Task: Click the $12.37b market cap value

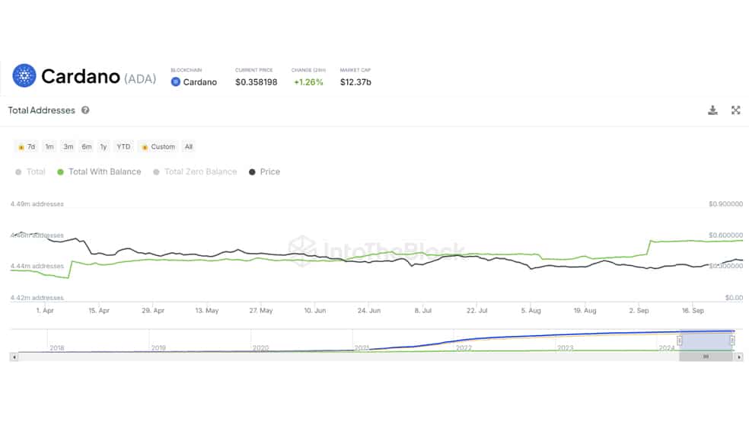Action: coord(355,82)
